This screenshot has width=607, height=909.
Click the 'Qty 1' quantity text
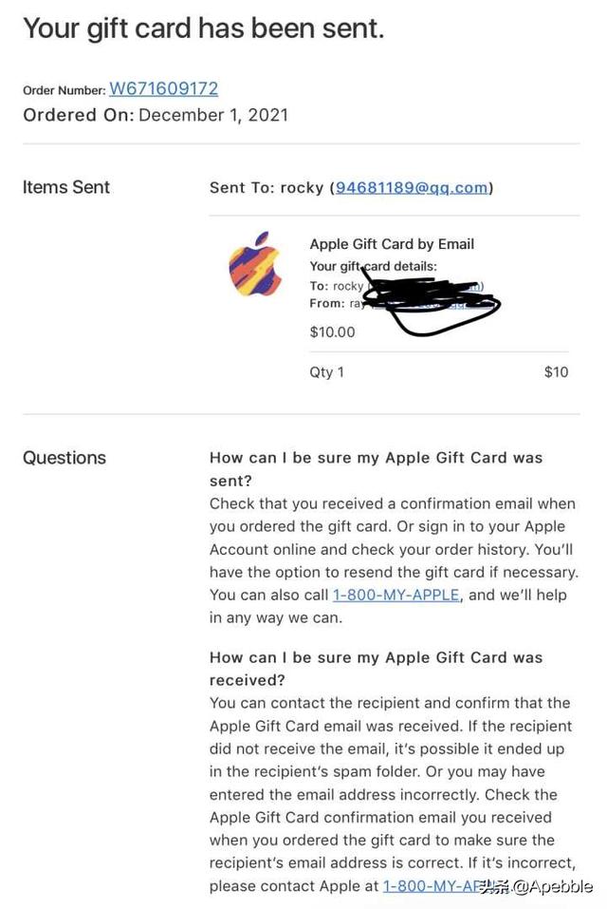(x=326, y=372)
